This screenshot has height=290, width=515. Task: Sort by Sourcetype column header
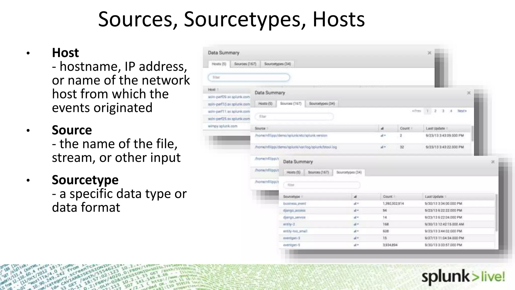(x=293, y=197)
